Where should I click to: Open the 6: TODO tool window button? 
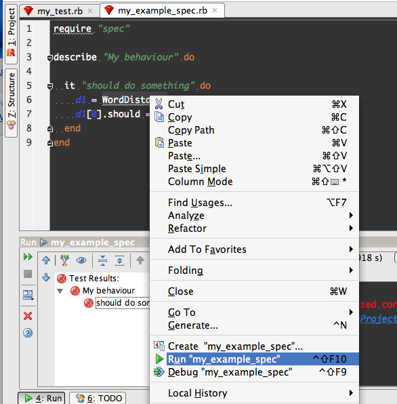pyautogui.click(x=98, y=398)
